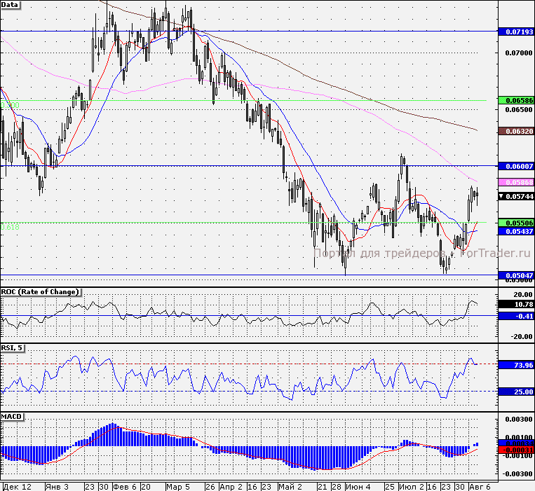This screenshot has height=491, width=535.
Task: Click the ROC value tag 10.78
Action: pos(517,304)
